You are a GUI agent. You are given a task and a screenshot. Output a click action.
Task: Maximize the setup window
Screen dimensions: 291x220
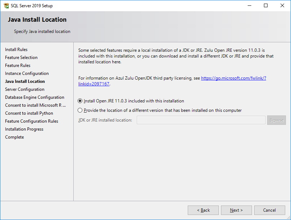(x=266, y=5)
